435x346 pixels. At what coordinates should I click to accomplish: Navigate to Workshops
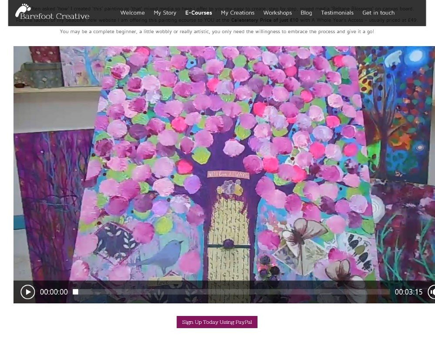pos(277,13)
